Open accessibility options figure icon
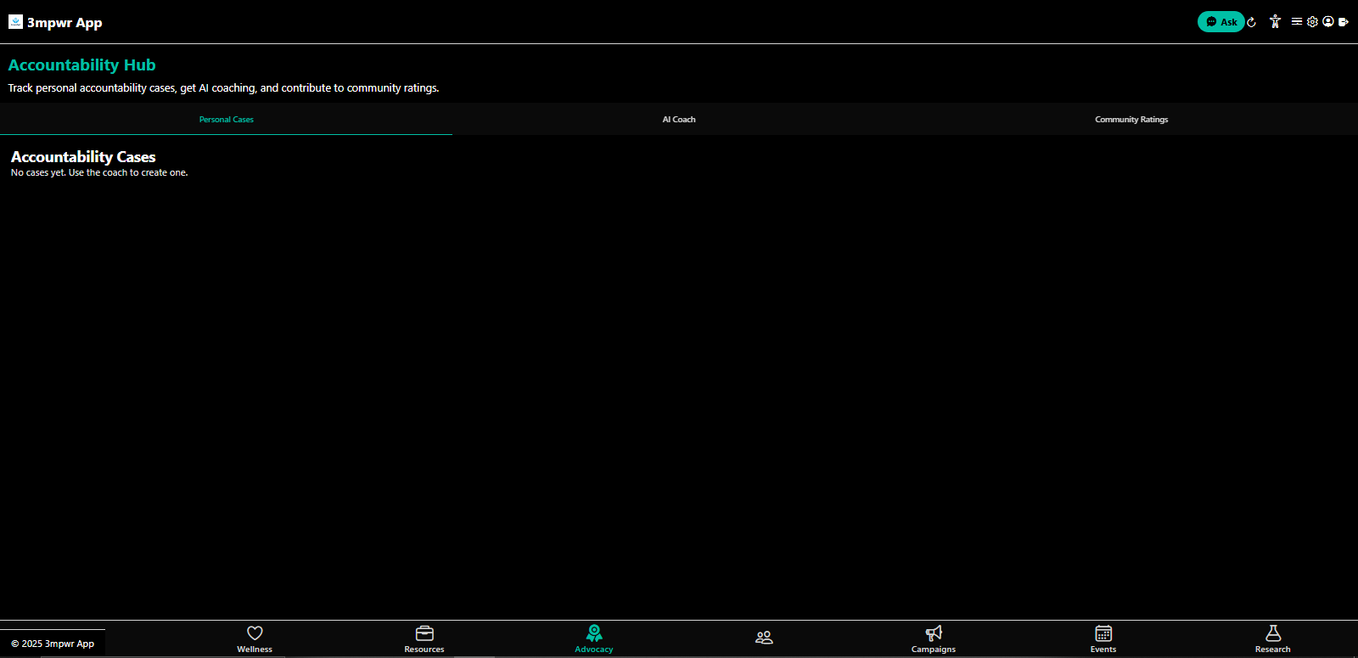 point(1275,22)
